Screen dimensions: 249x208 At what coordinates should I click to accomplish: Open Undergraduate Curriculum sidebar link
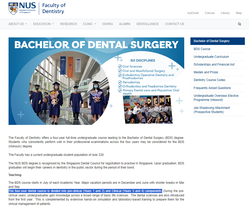[211, 57]
